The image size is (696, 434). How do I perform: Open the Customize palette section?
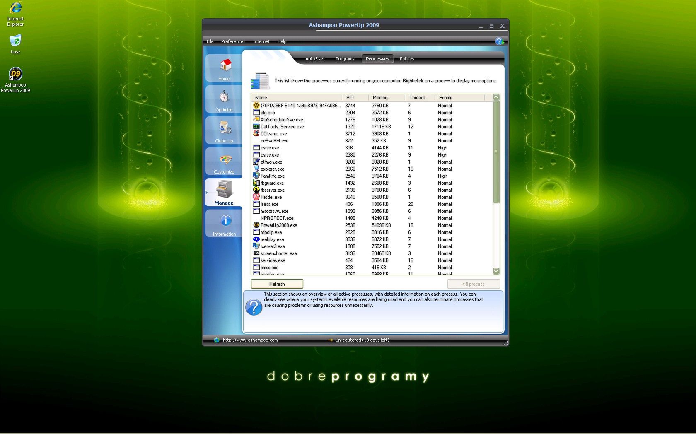click(x=224, y=161)
